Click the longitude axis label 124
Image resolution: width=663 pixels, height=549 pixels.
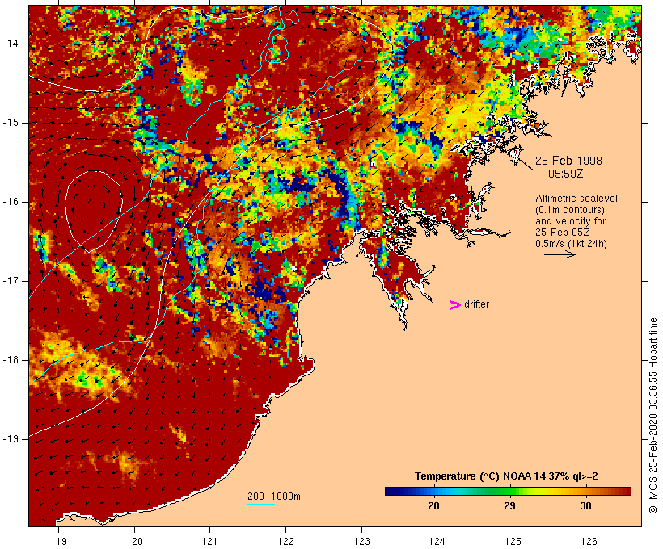(x=437, y=541)
